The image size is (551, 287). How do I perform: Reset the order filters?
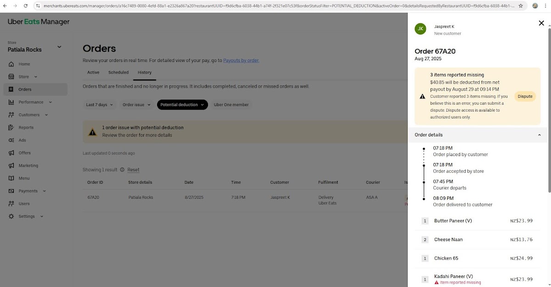(x=133, y=170)
